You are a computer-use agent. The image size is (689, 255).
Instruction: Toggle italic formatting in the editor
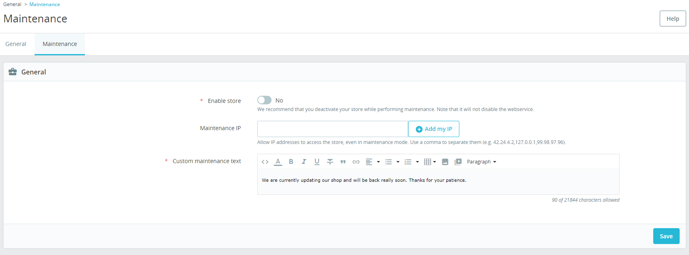coord(304,162)
